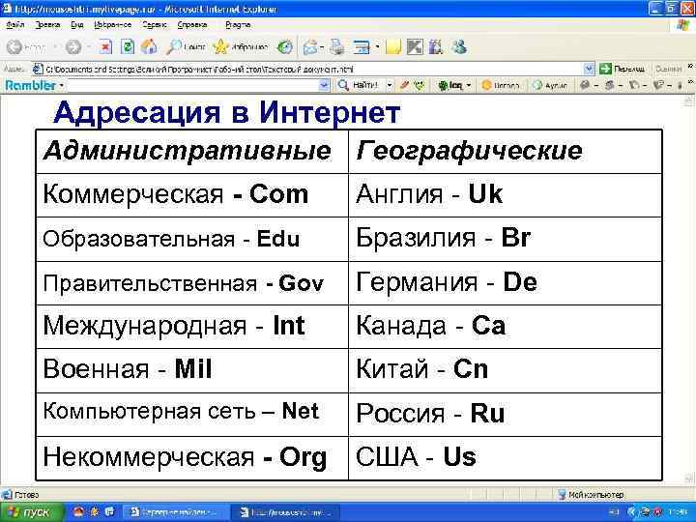Click first quick launch icon on taskbar
Image resolution: width=696 pixels, height=522 pixels.
[x=78, y=512]
